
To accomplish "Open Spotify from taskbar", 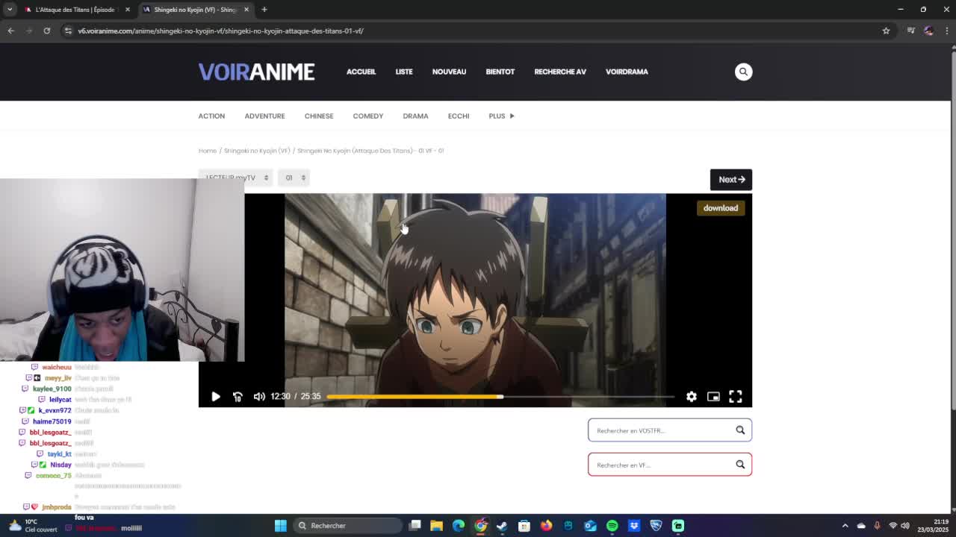I will (x=612, y=526).
